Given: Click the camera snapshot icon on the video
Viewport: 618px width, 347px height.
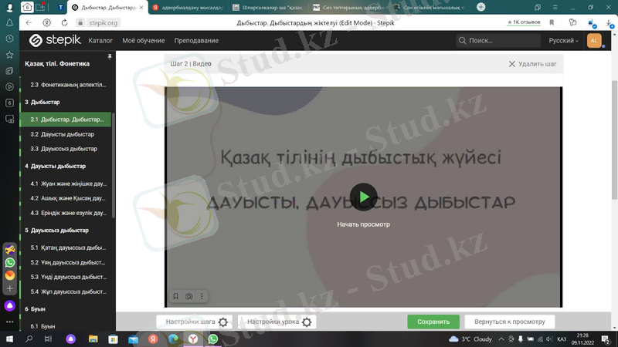Looking at the screenshot, I should [x=189, y=296].
